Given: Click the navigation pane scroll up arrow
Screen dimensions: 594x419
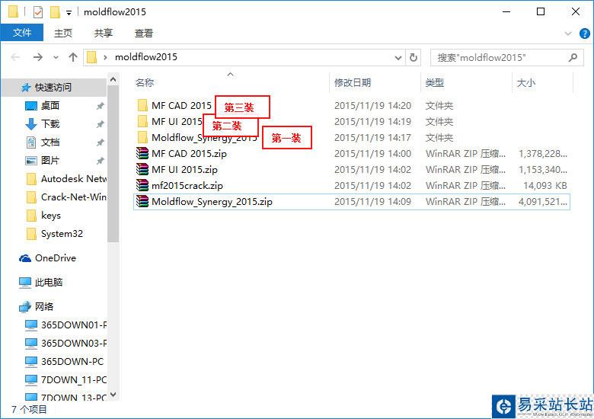Looking at the screenshot, I should 113,79.
